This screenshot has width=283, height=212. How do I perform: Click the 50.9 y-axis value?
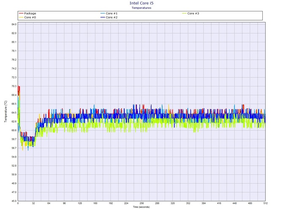point(14,175)
